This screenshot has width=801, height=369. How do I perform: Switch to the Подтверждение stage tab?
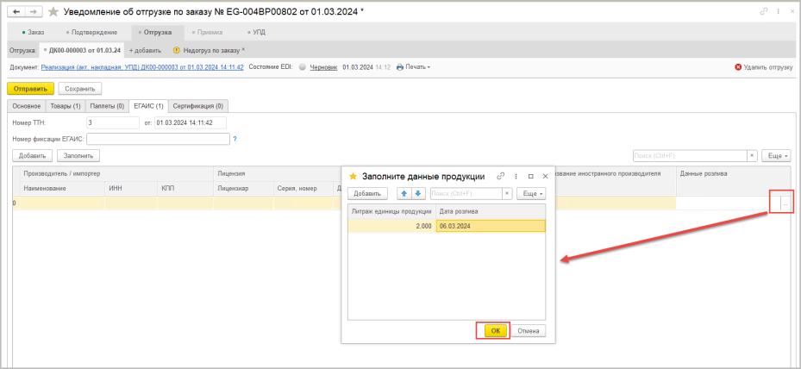tap(91, 32)
